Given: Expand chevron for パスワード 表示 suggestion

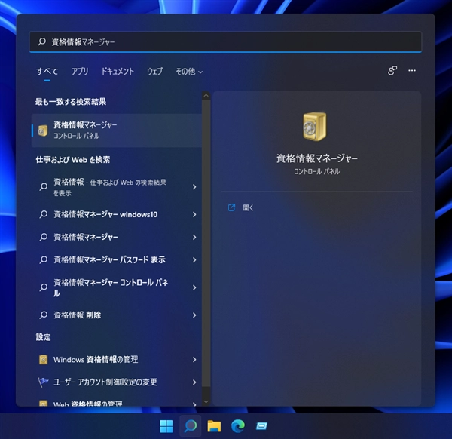Looking at the screenshot, I should coord(194,260).
